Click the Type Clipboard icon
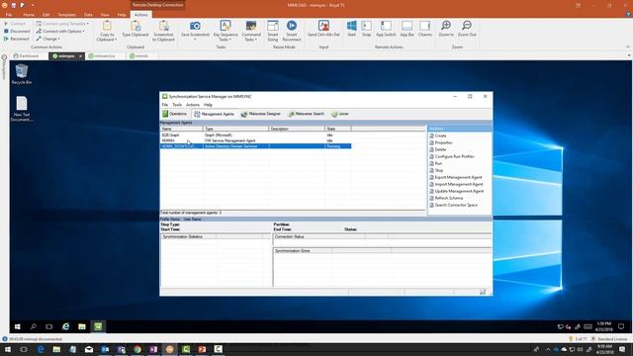633x356 pixels. pos(136,26)
